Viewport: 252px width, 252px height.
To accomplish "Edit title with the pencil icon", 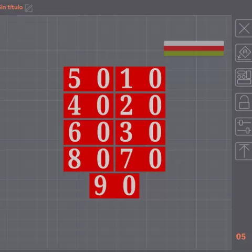I will (29, 8).
